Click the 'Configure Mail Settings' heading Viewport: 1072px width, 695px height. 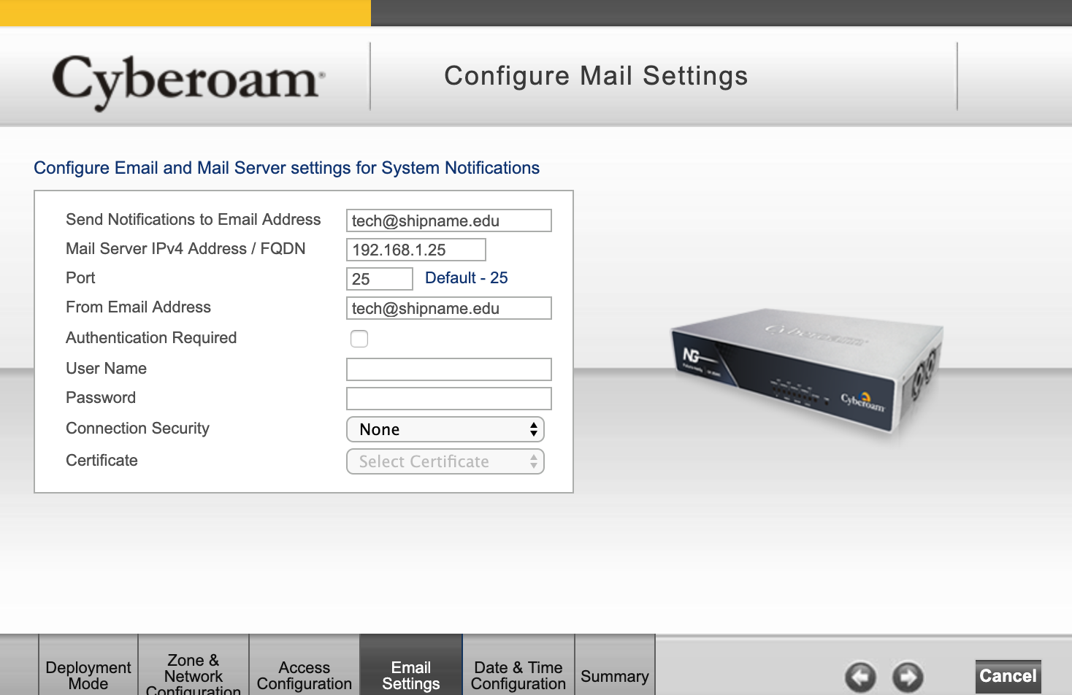(x=596, y=76)
